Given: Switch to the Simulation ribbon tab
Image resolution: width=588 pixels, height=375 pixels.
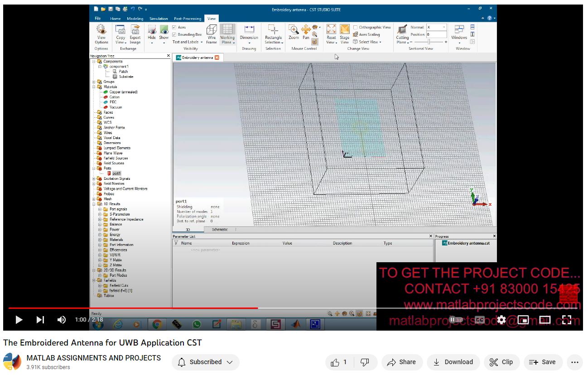Looking at the screenshot, I should (x=159, y=19).
